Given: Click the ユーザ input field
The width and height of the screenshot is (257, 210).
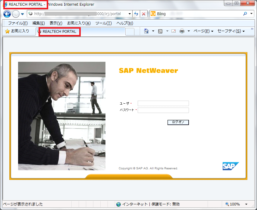Looking at the screenshot, I should [x=163, y=103].
